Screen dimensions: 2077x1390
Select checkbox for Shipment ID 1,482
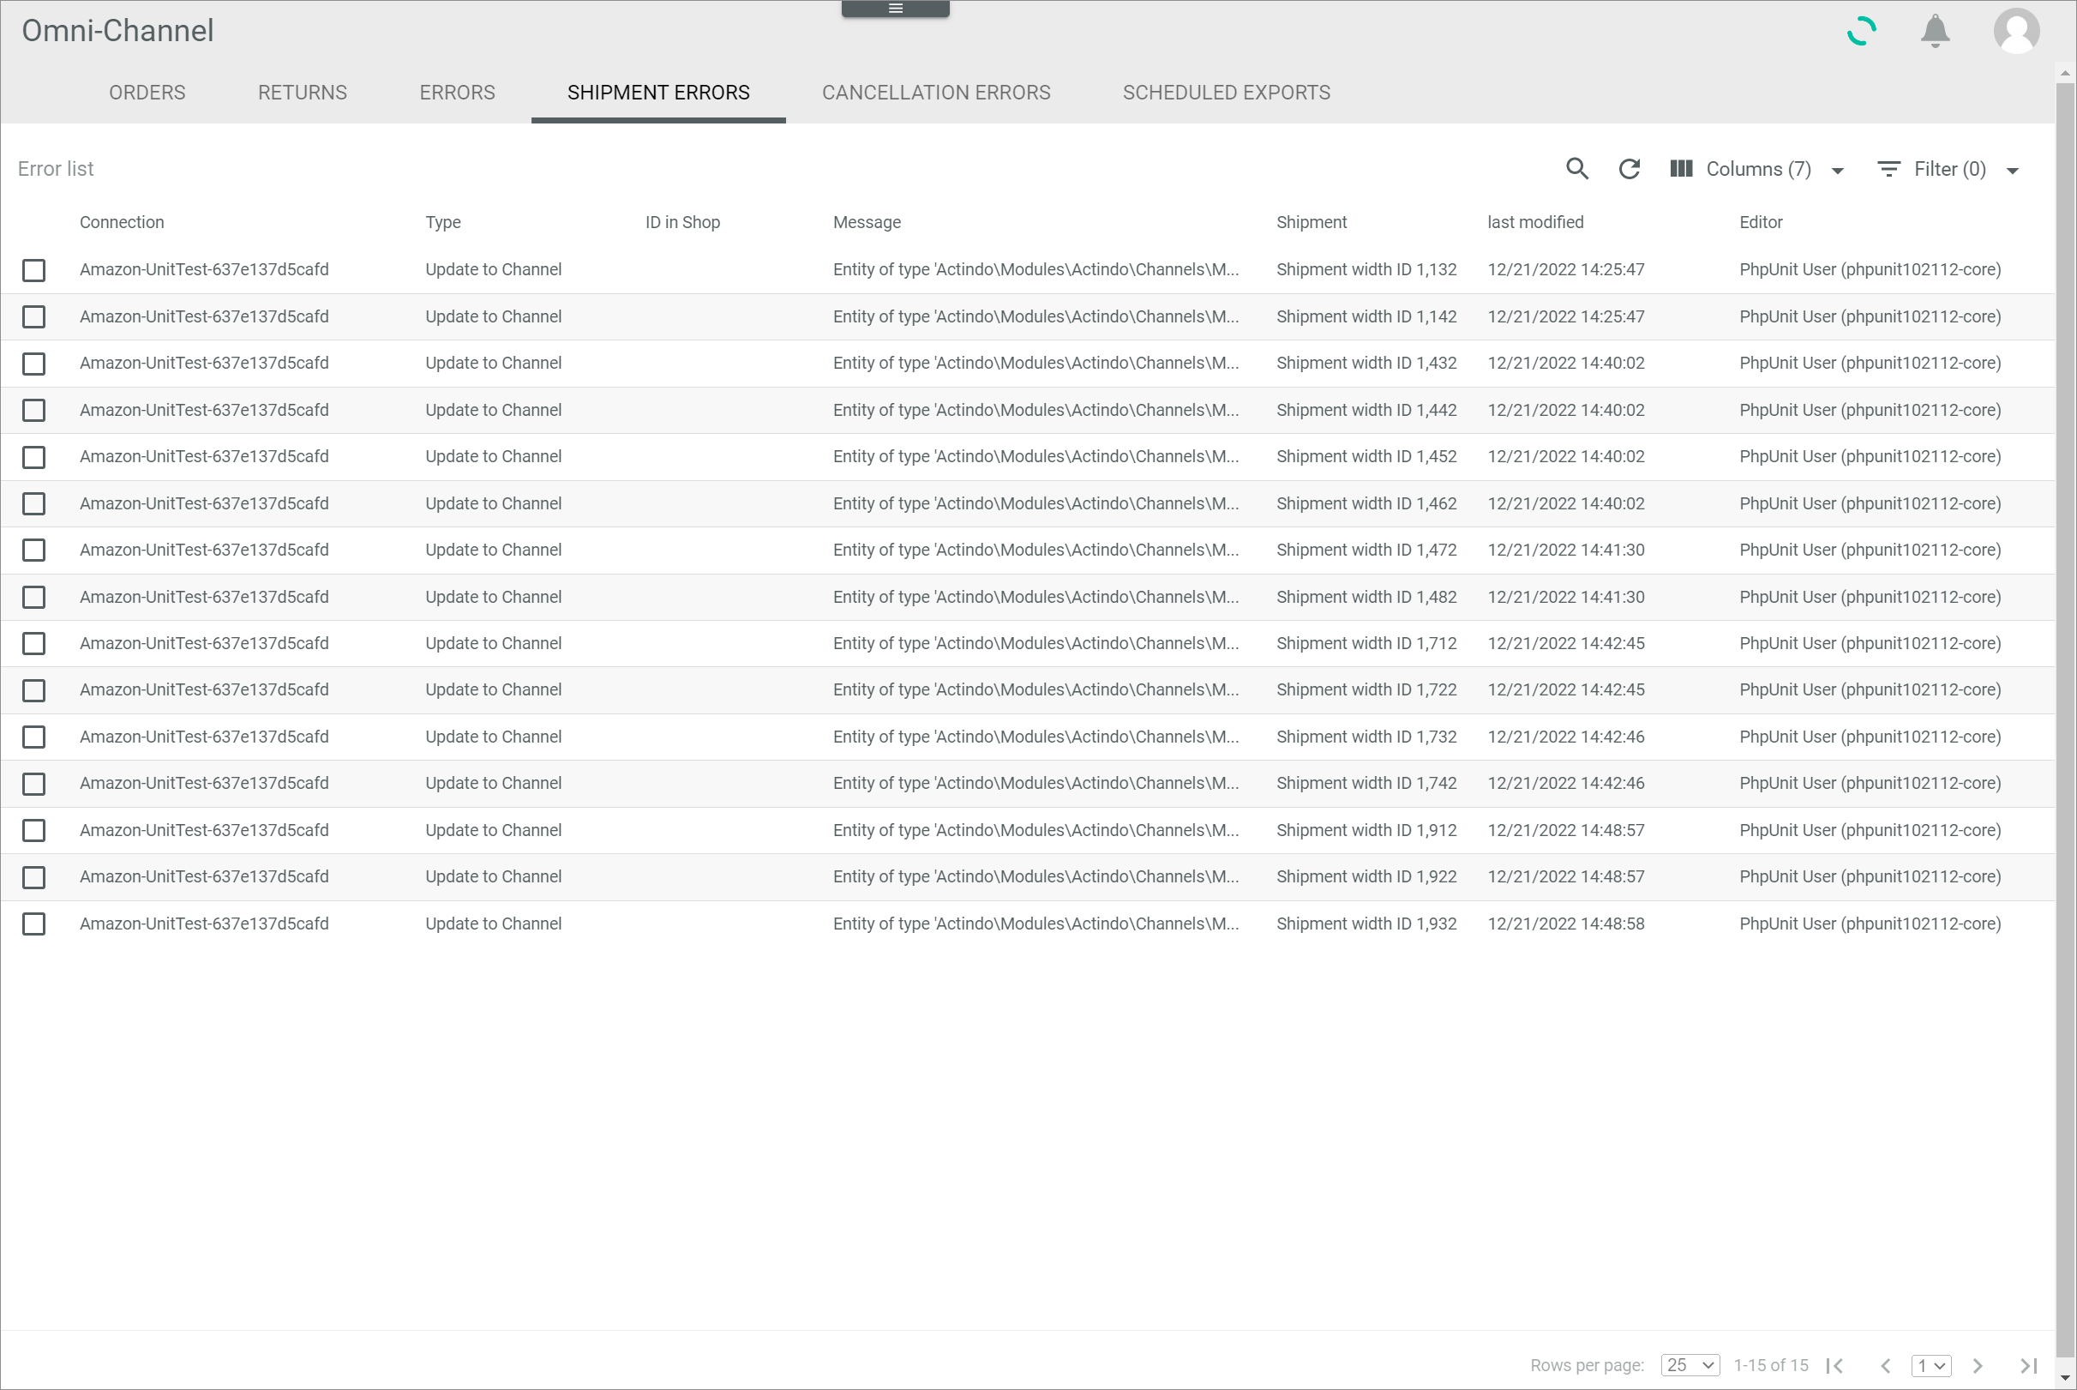[x=33, y=598]
